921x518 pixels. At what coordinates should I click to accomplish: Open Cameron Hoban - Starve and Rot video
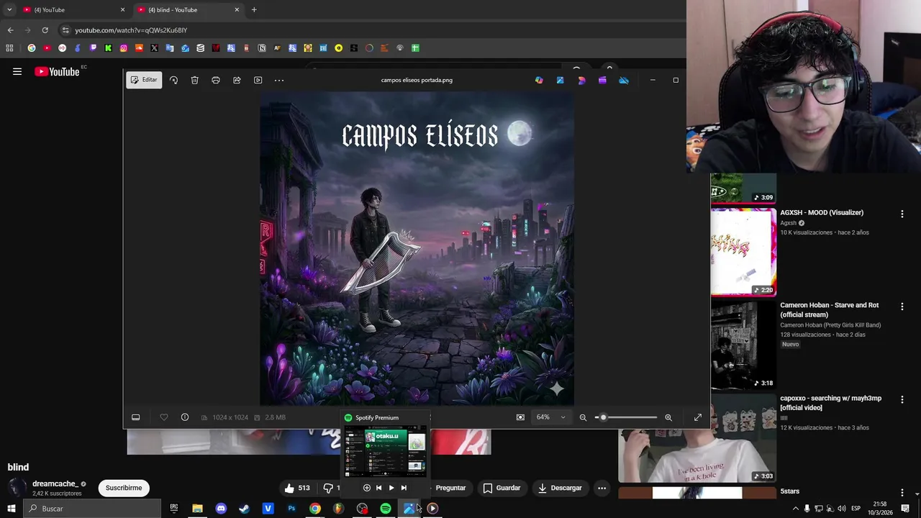829,310
